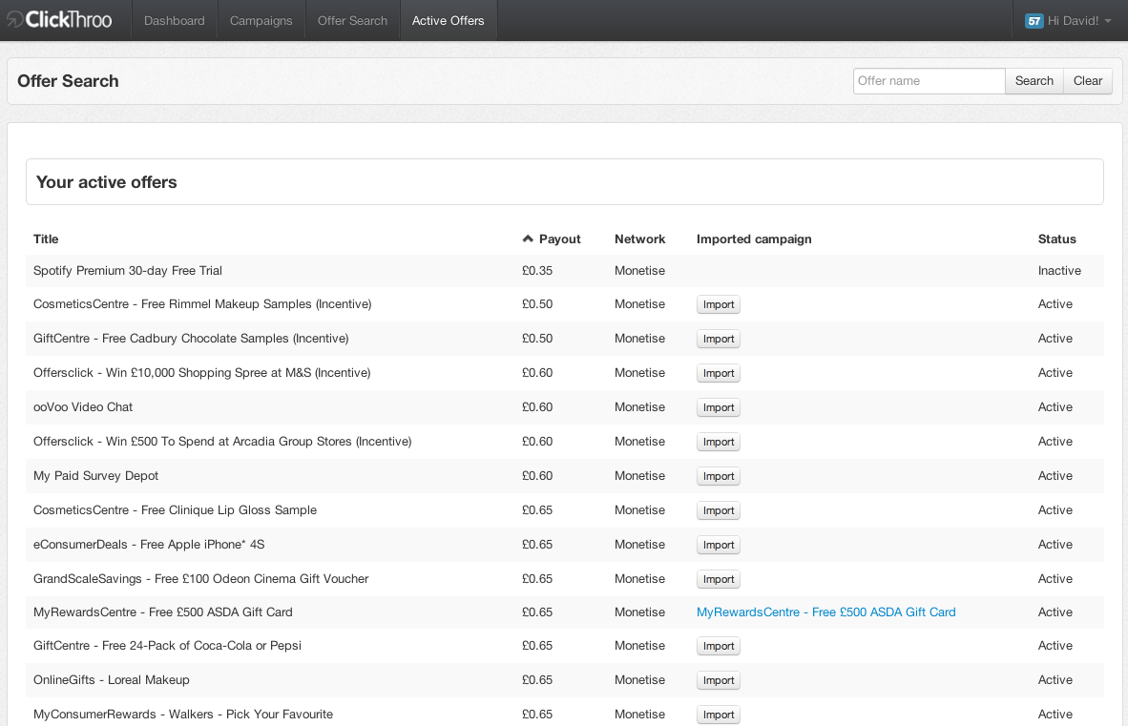Import the Apple iPhone 4S offer

pyautogui.click(x=718, y=545)
